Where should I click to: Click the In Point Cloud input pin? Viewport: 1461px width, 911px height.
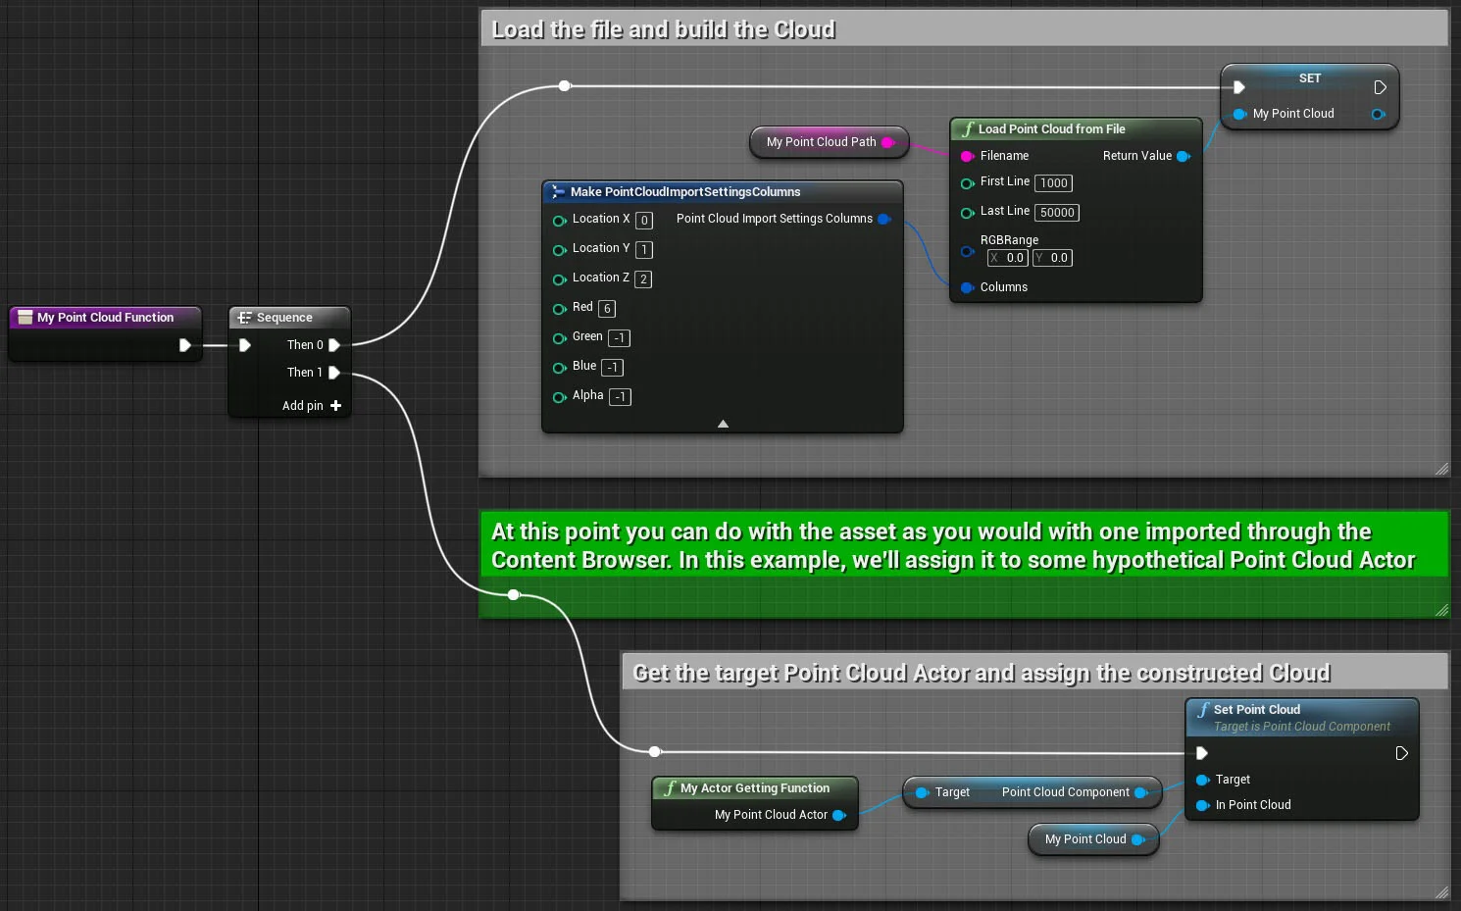[1202, 805]
